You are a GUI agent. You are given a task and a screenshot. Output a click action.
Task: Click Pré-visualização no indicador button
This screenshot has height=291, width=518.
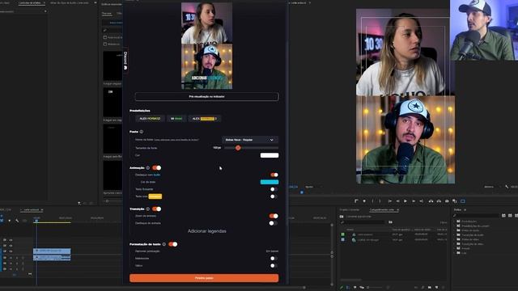207,97
